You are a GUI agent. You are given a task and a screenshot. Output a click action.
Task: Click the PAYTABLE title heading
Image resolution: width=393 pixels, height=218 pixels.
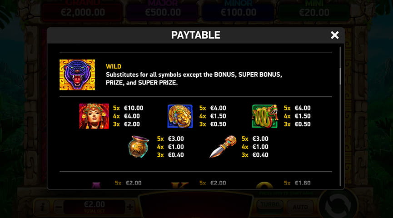[196, 35]
